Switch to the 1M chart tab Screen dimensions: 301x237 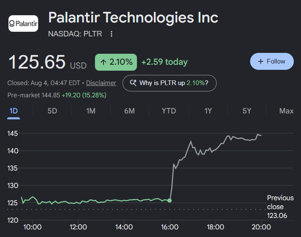tap(91, 111)
